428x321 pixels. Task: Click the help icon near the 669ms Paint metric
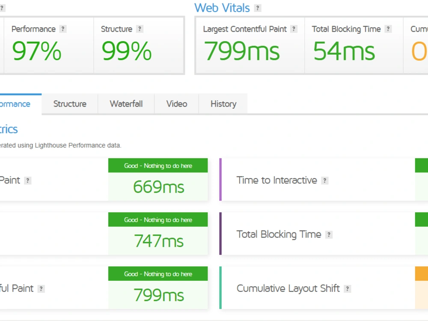(28, 181)
